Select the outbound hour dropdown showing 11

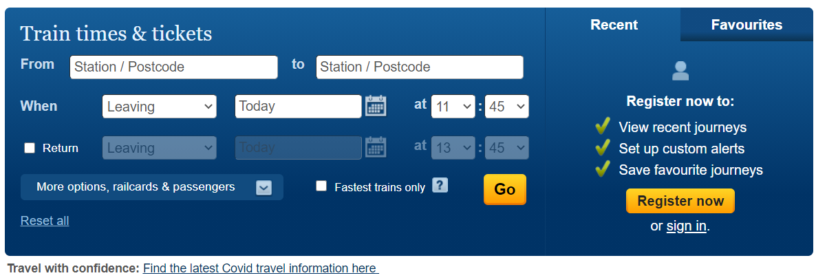coord(453,107)
